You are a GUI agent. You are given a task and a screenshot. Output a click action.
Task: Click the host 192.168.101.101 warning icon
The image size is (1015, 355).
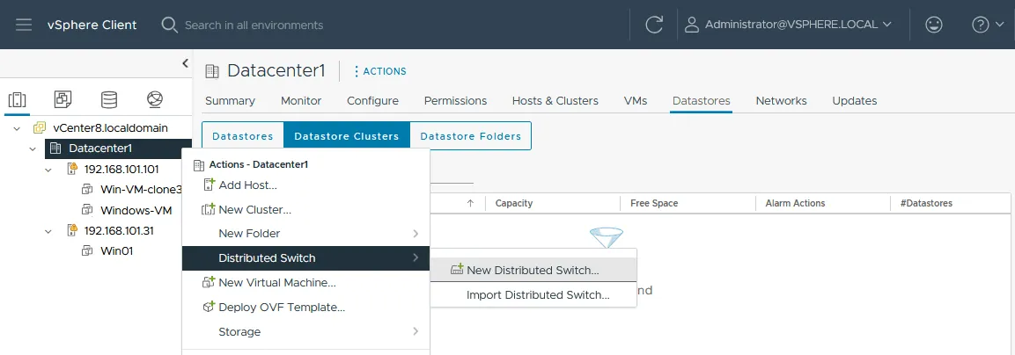(x=72, y=169)
